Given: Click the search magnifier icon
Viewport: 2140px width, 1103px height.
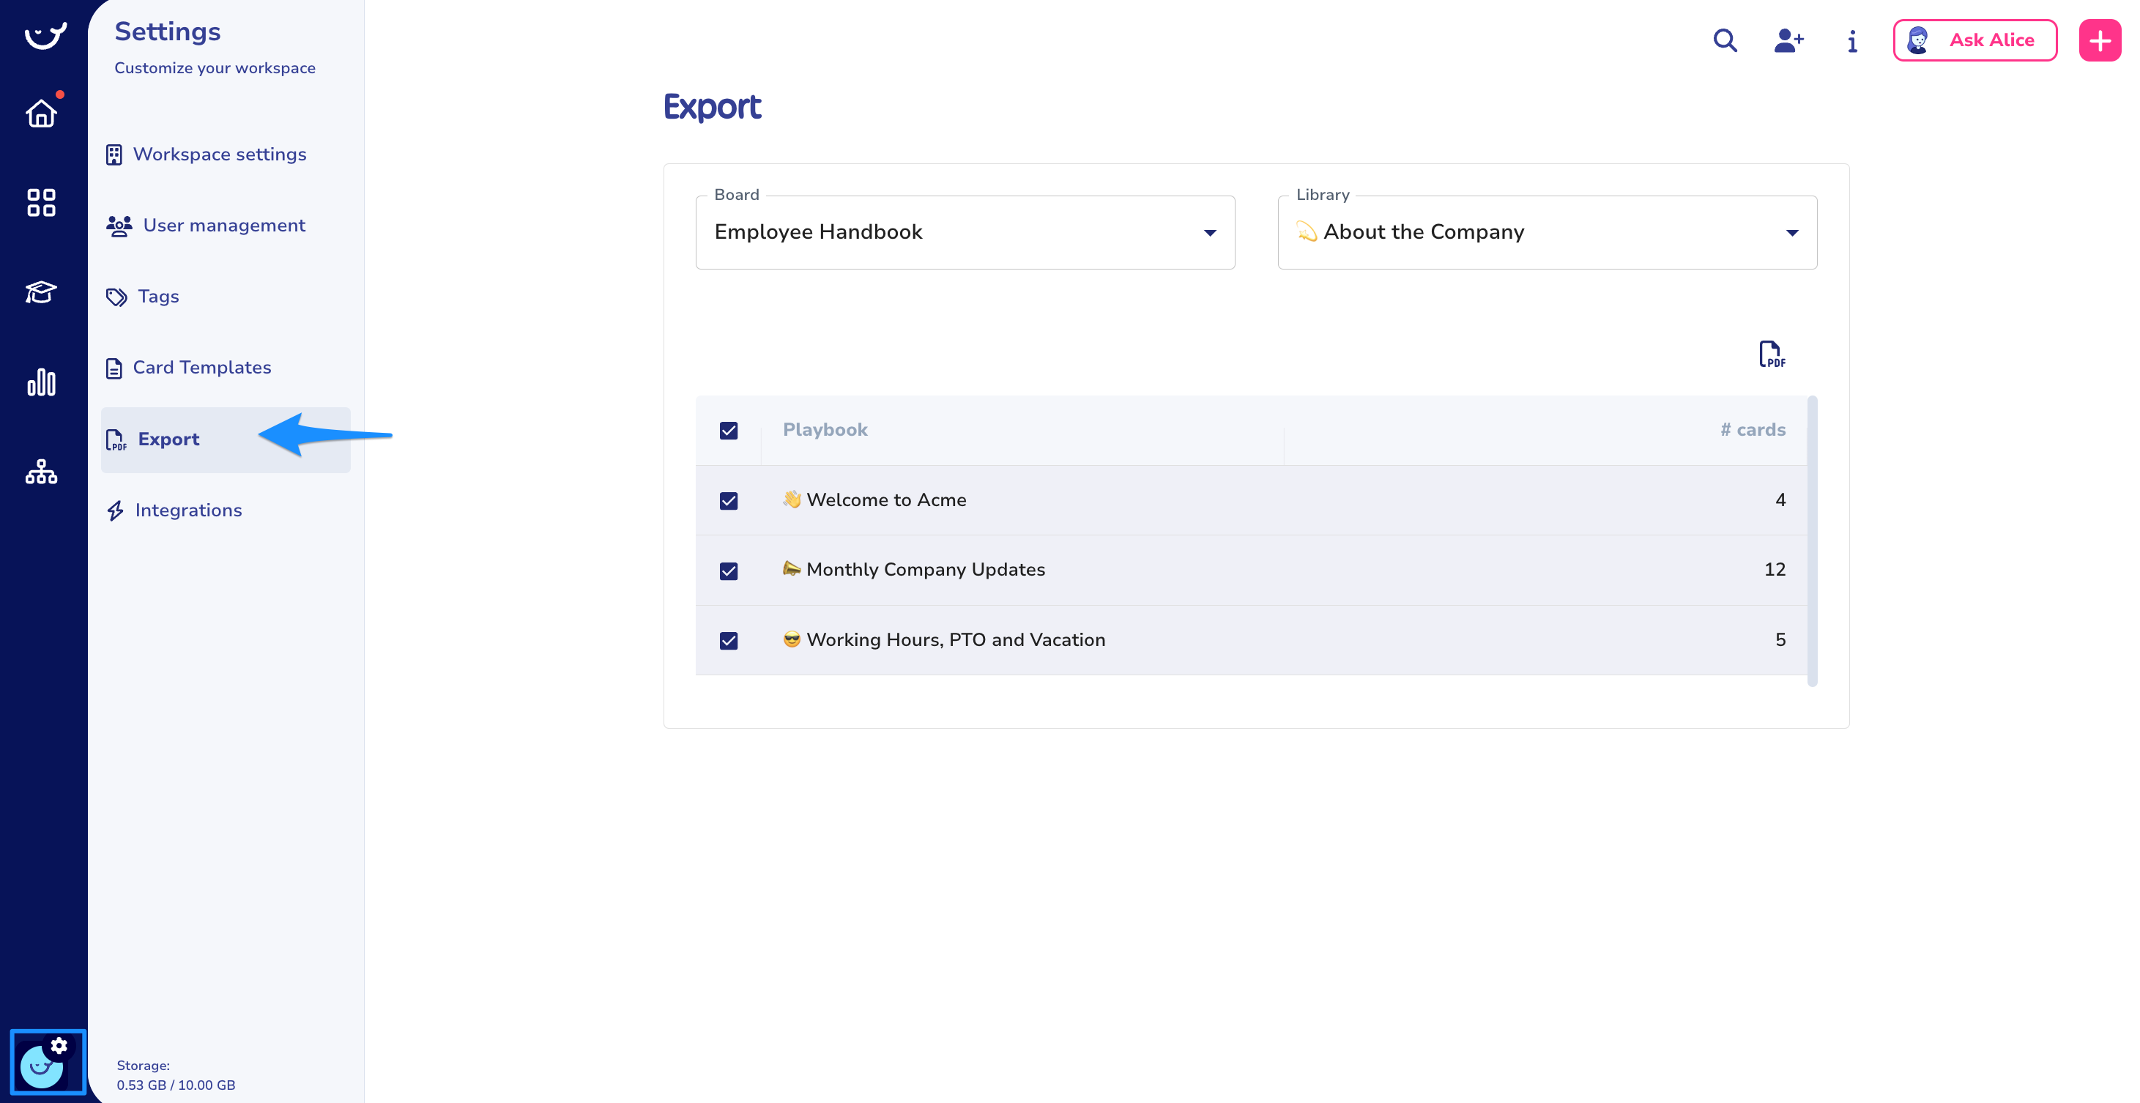Looking at the screenshot, I should click(x=1725, y=40).
